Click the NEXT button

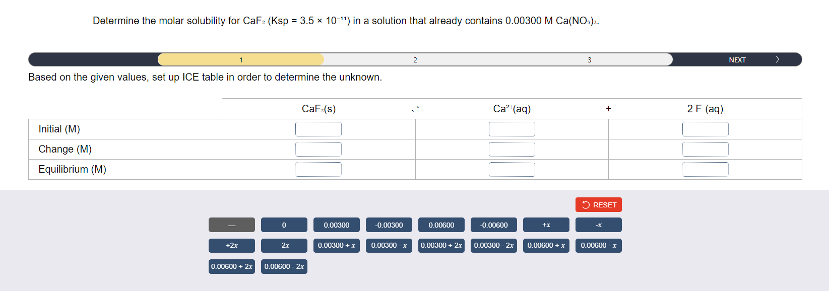[x=737, y=59]
